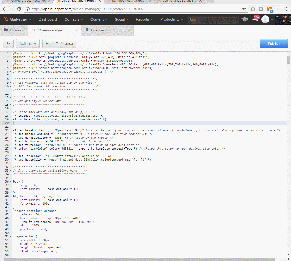The image size is (291, 261).
Task: Close the Edit Blog Post browser tab
Action: (150, 1)
